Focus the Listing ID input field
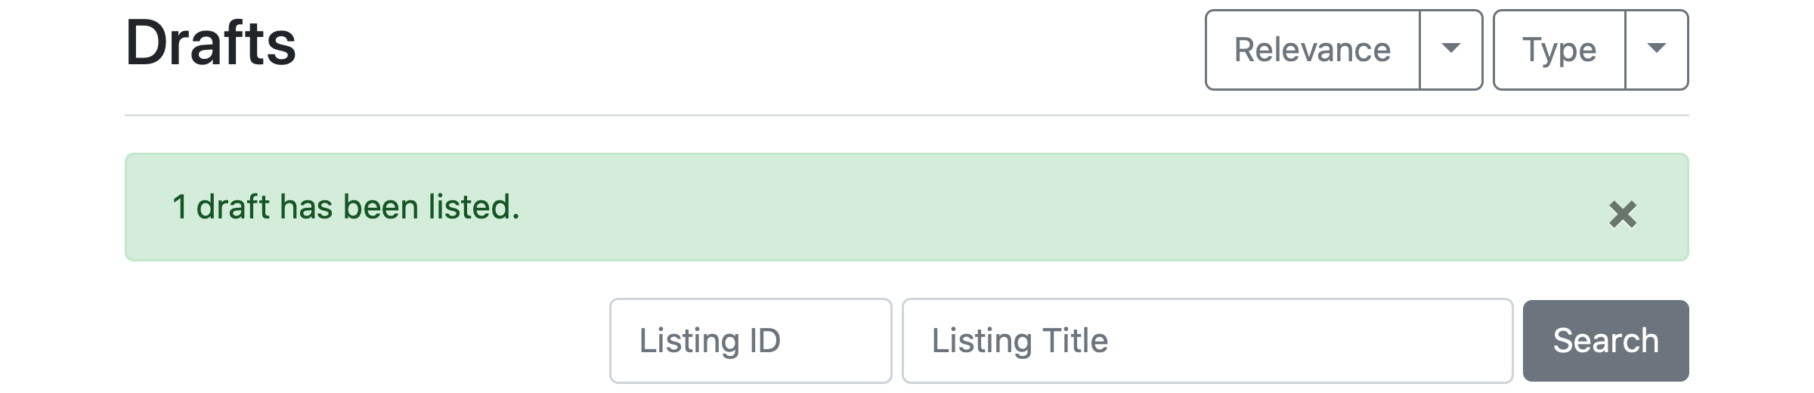Viewport: 1814px width, 393px height. pos(750,341)
